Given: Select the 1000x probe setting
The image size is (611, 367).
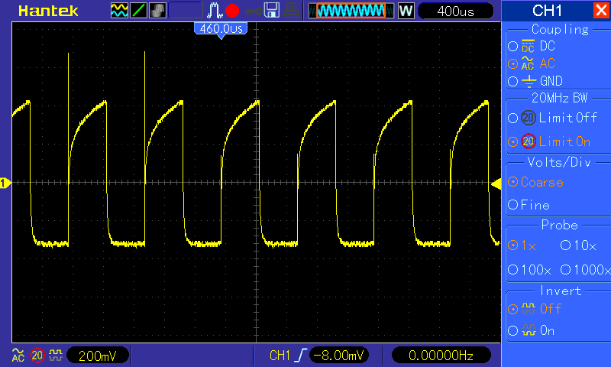Looking at the screenshot, I should pos(585,269).
